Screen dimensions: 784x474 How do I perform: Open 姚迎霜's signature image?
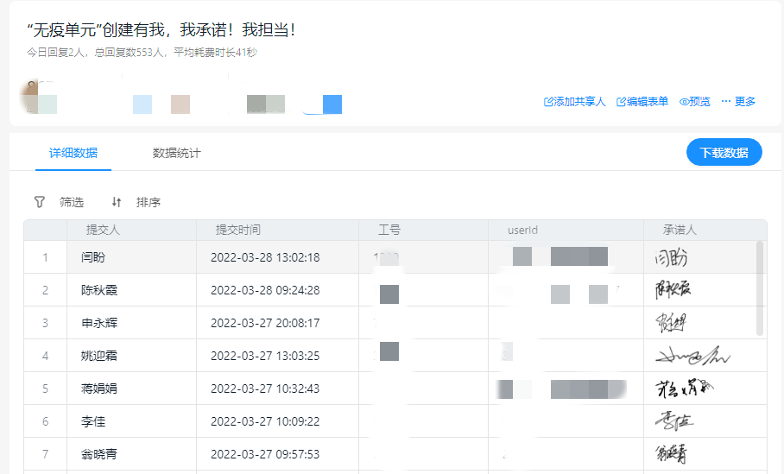pos(691,356)
